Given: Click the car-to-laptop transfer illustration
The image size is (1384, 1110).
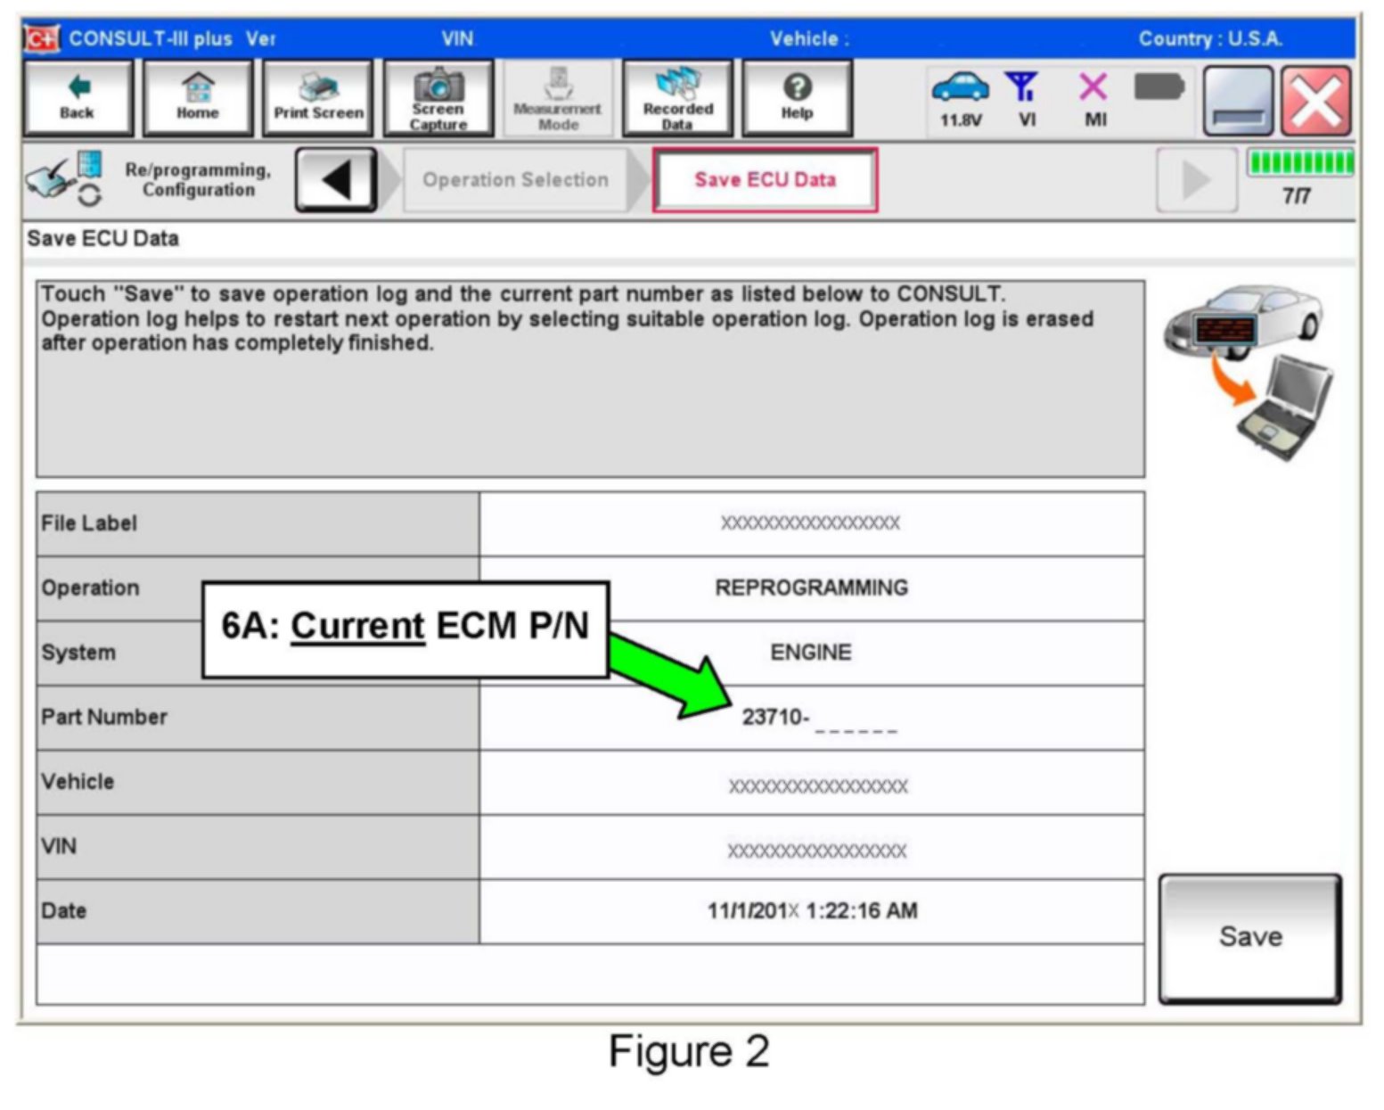Looking at the screenshot, I should click(x=1249, y=372).
